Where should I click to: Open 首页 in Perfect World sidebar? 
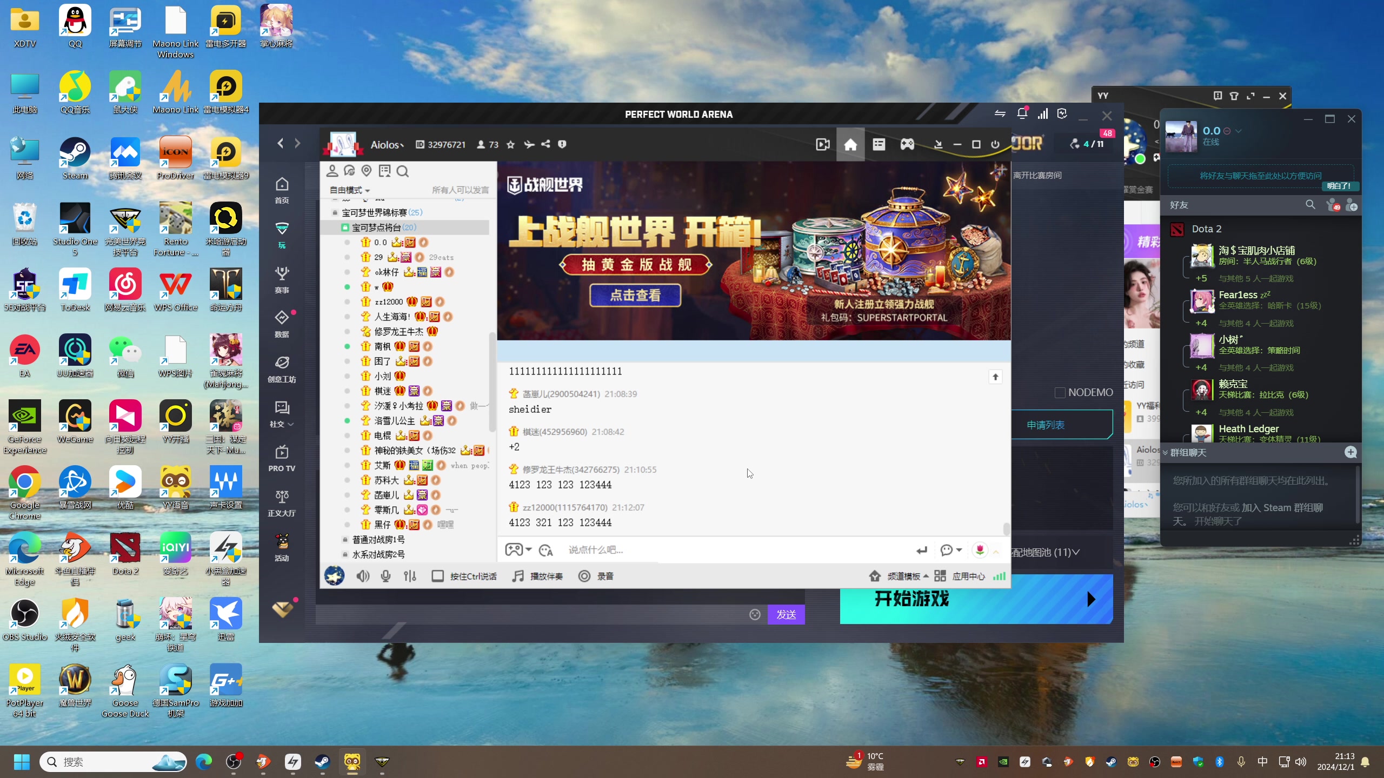coord(282,191)
